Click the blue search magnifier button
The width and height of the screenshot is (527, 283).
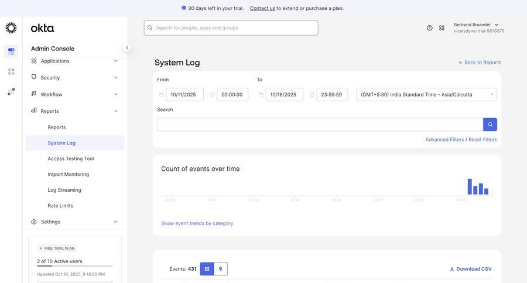coord(490,125)
